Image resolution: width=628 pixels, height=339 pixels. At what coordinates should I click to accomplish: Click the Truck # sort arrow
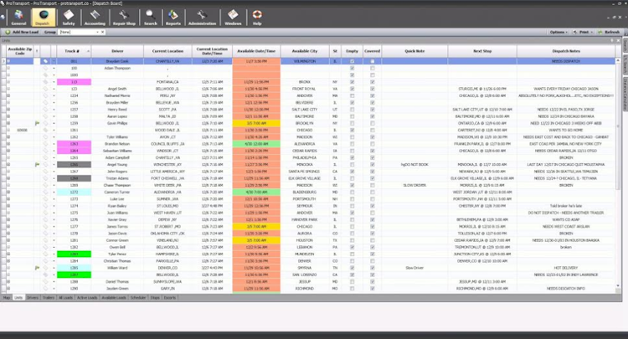(x=88, y=51)
